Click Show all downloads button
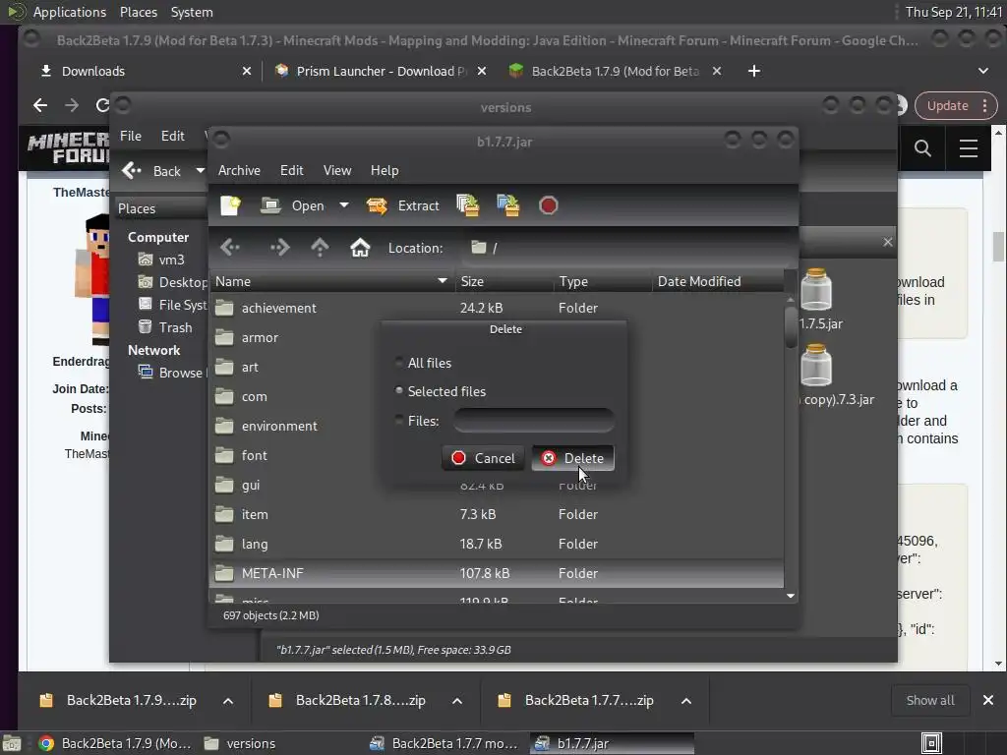 coord(929,700)
